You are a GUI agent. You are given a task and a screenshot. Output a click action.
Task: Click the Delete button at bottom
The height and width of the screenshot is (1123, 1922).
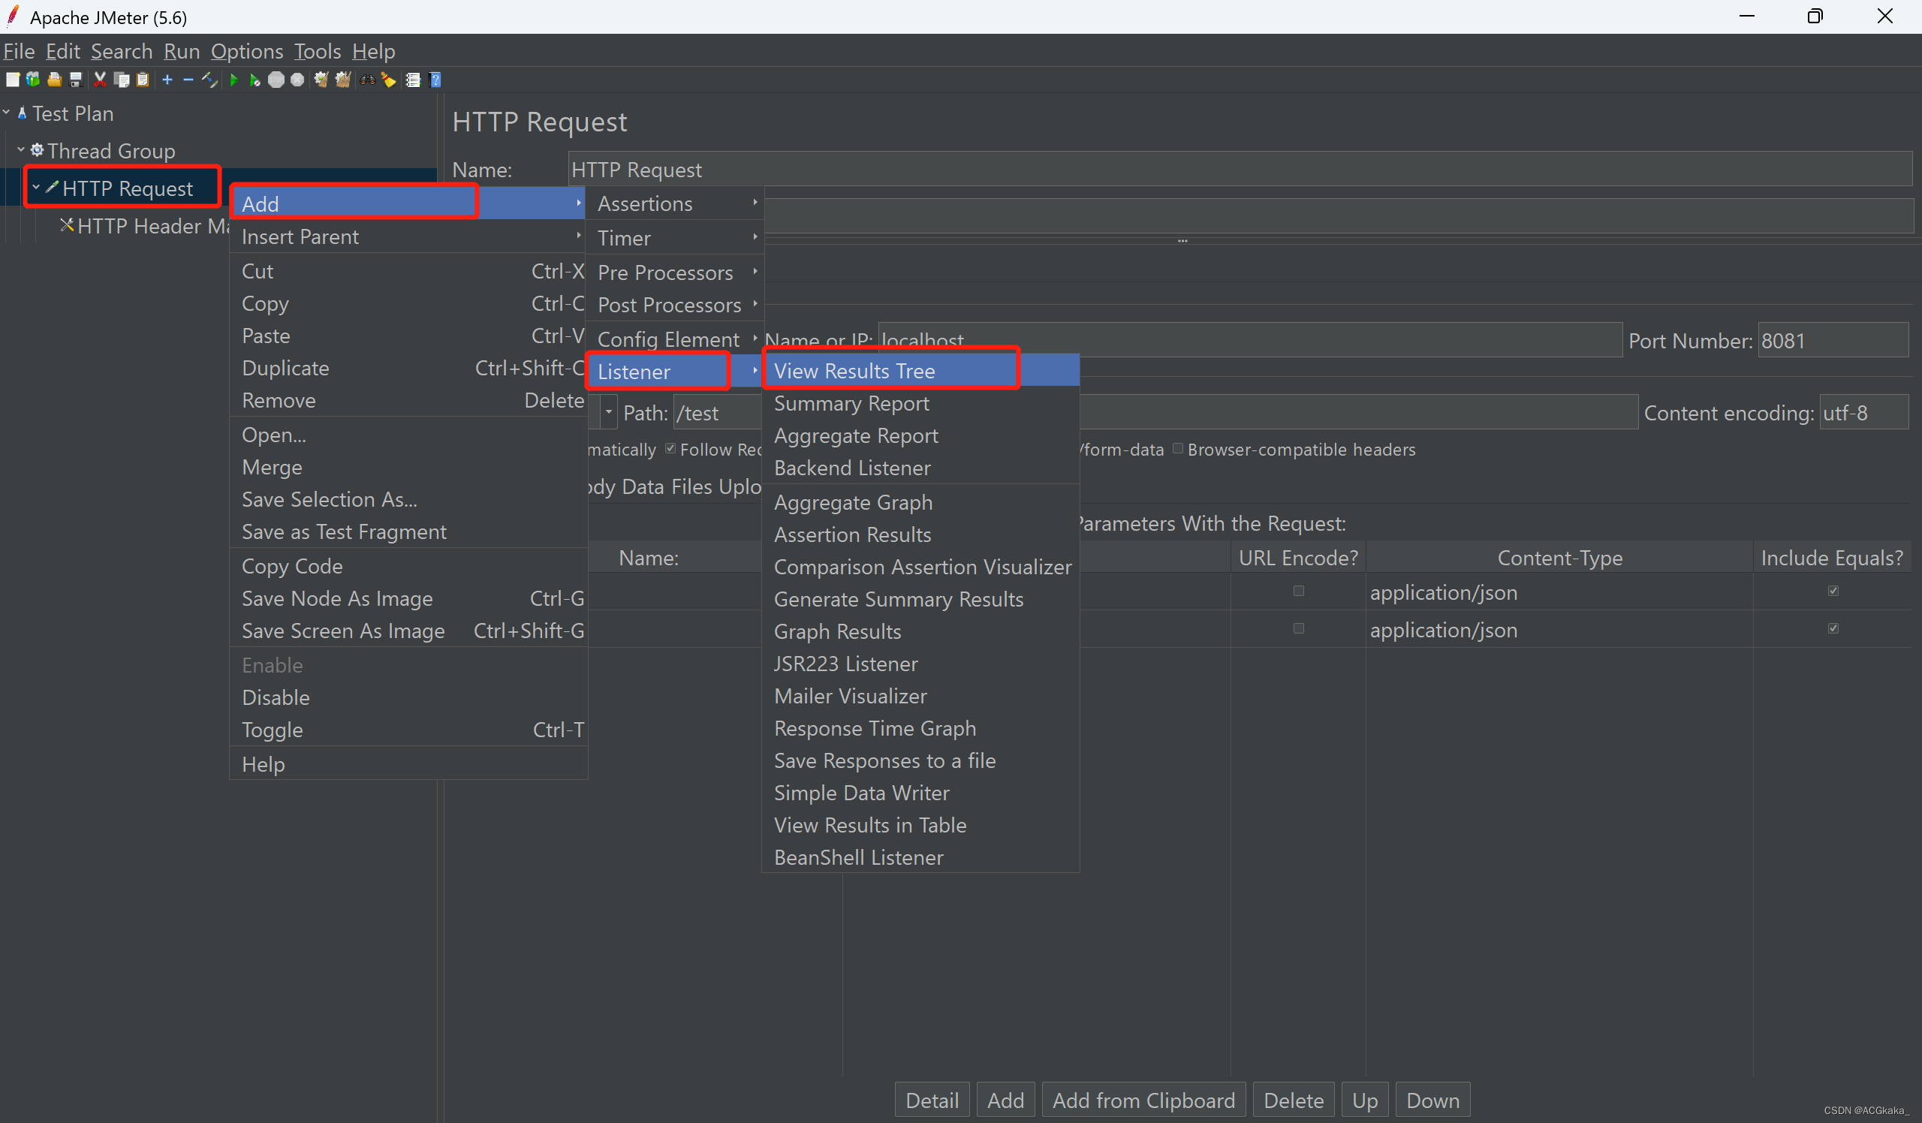point(1294,1100)
